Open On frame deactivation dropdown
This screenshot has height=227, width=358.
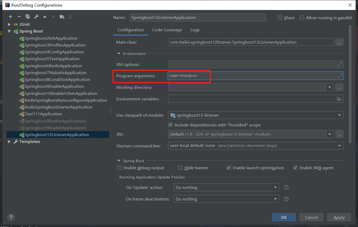click(275, 199)
